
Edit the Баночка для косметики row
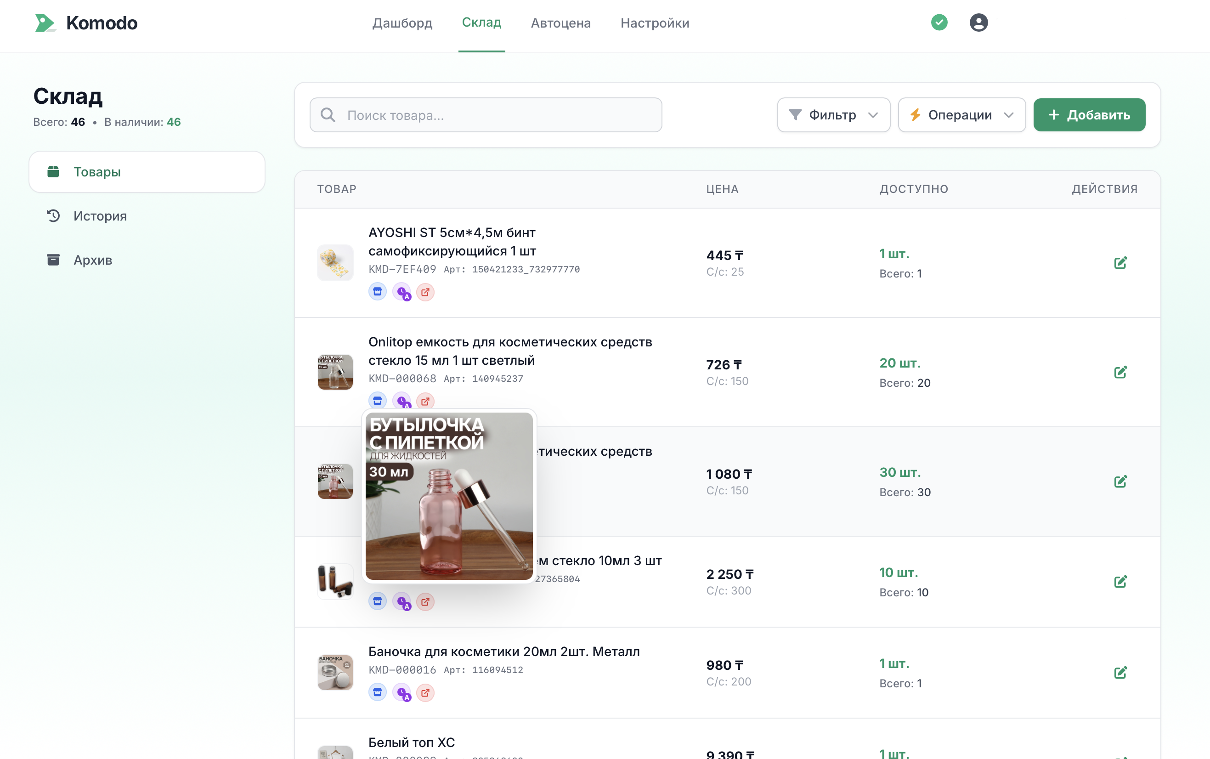(1120, 673)
